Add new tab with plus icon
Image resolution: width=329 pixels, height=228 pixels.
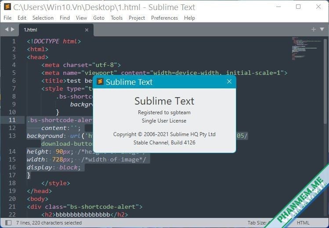314,29
